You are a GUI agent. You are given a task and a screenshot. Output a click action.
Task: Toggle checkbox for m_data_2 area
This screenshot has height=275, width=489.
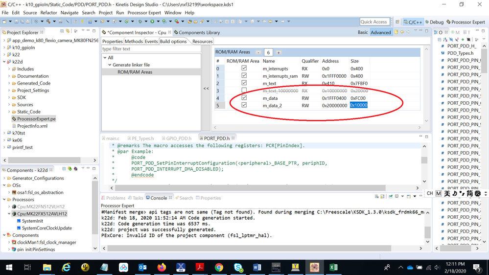click(244, 105)
